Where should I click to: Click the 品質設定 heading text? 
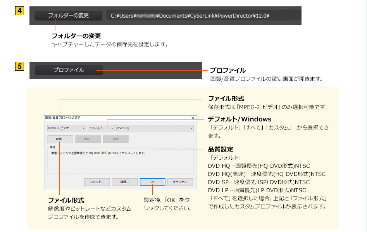click(x=220, y=149)
